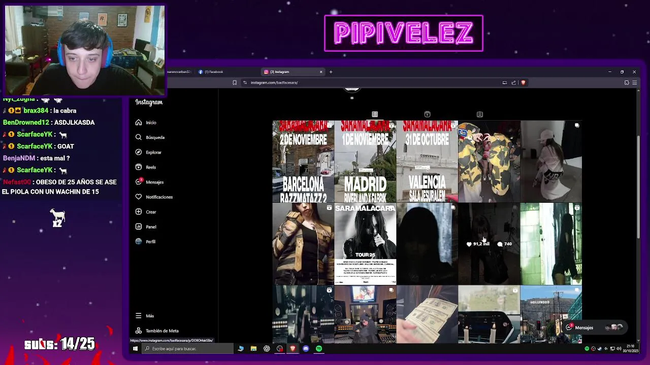Viewport: 650px width, 365px height.
Task: Open the post with 91,2 mil likes
Action: (x=489, y=244)
